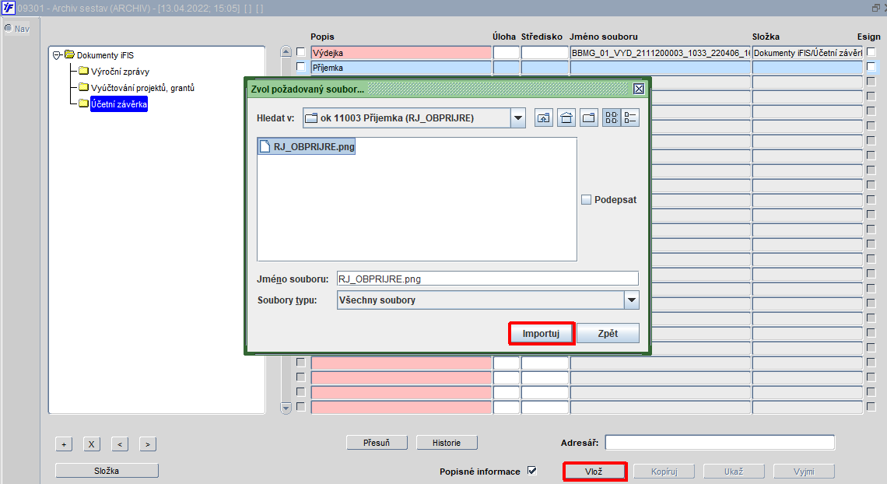This screenshot has height=484, width=887.
Task: Select the RJ_OBPRIJRE.png file icon
Action: (x=265, y=146)
